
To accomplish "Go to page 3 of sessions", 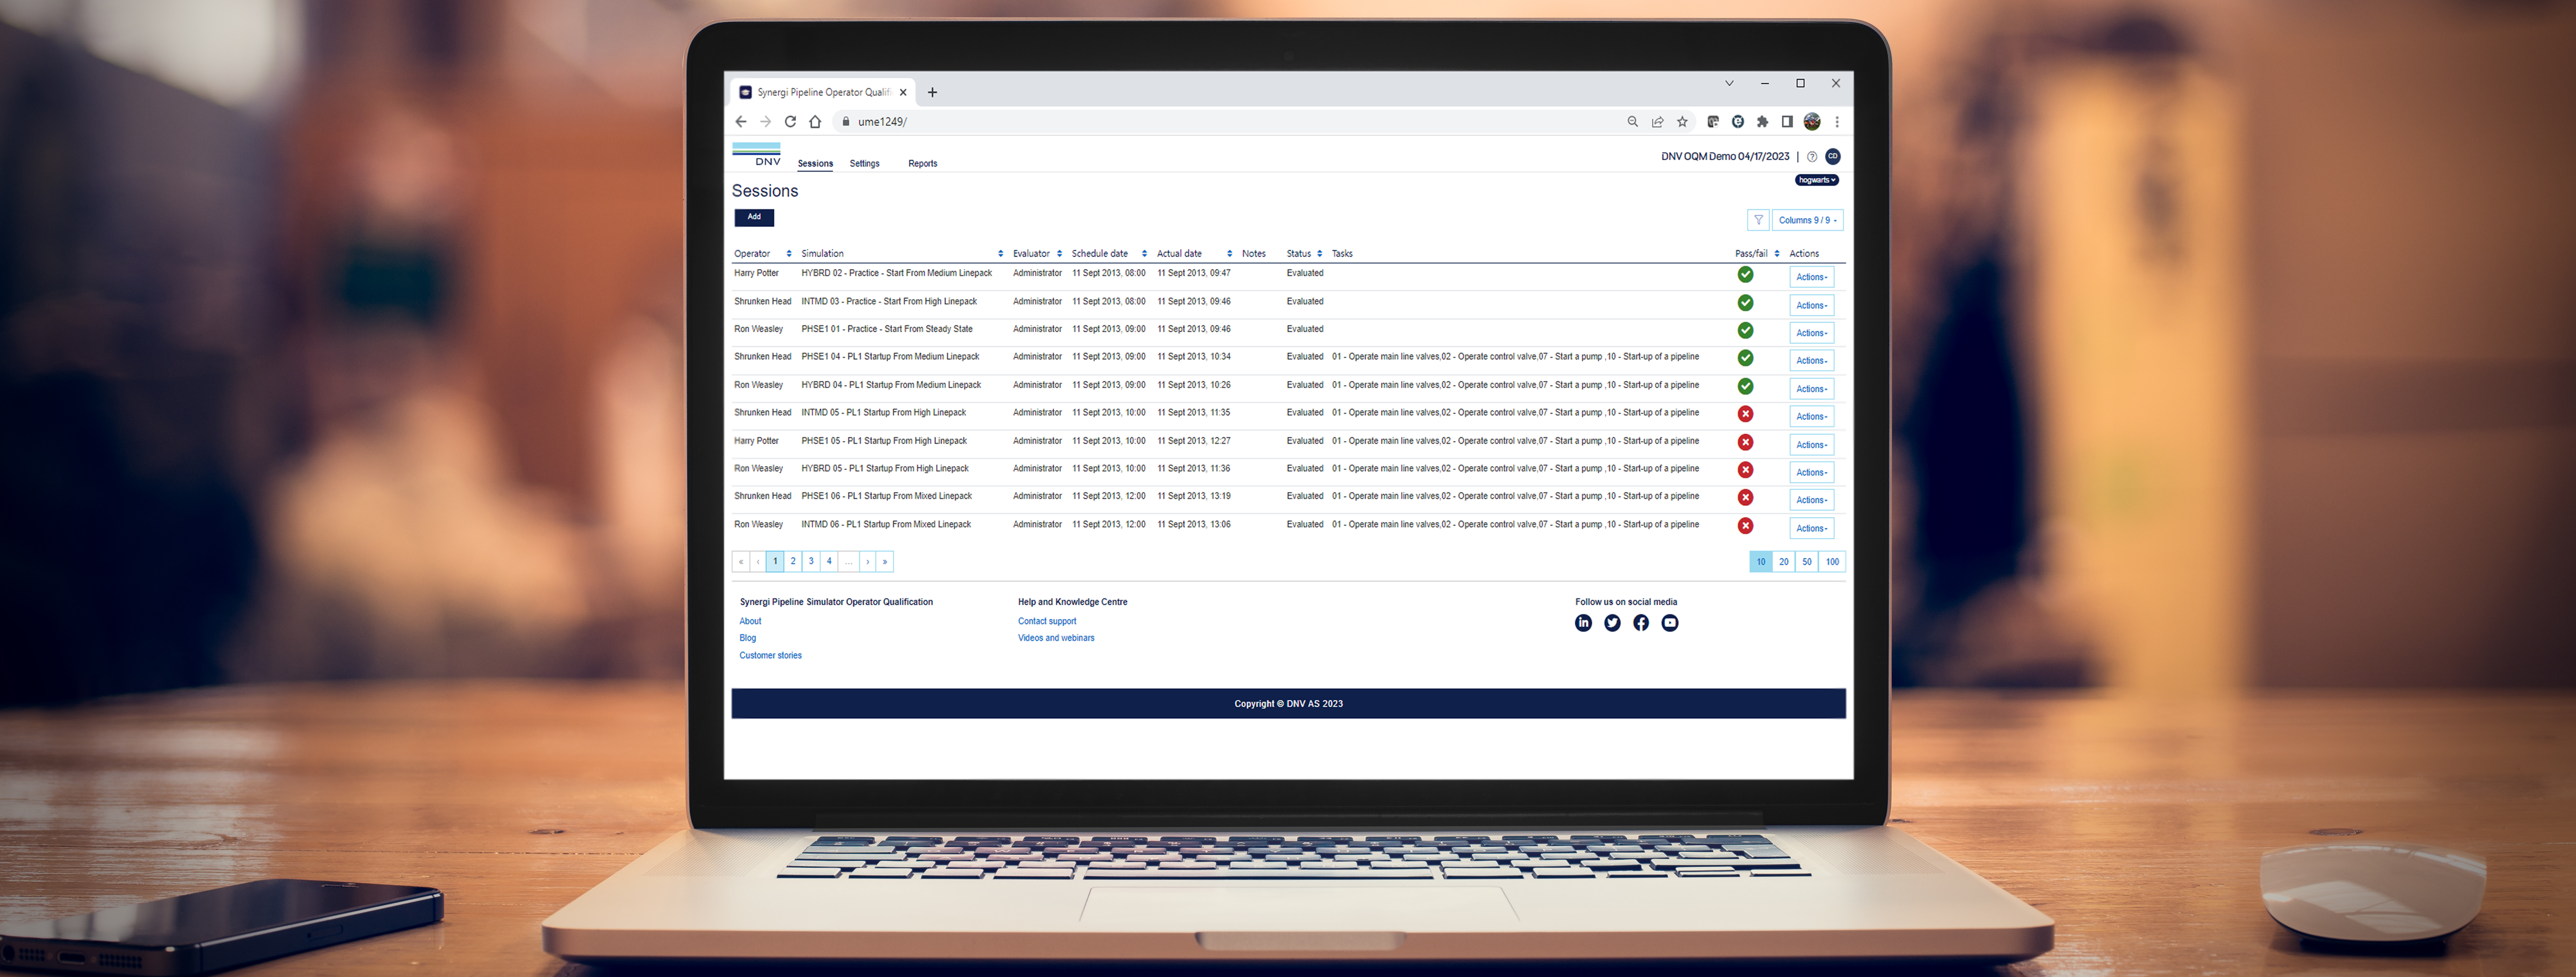I will pyautogui.click(x=811, y=562).
